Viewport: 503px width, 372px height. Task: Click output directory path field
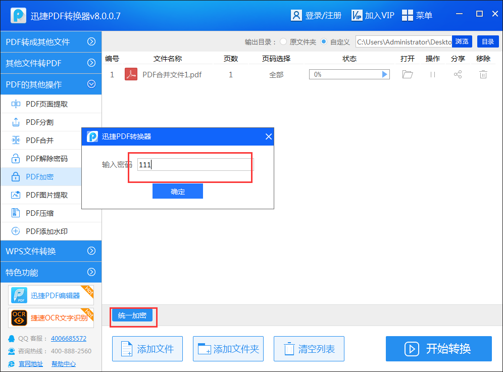[404, 42]
